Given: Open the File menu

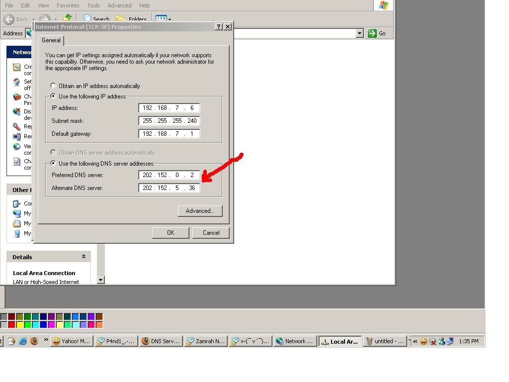Looking at the screenshot, I should pos(9,5).
